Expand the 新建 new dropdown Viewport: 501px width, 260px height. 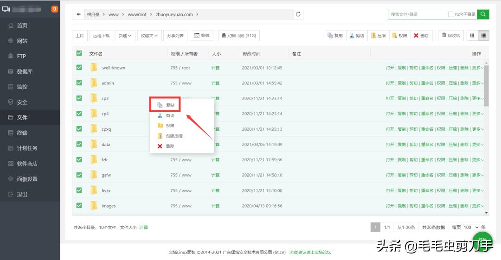point(125,35)
